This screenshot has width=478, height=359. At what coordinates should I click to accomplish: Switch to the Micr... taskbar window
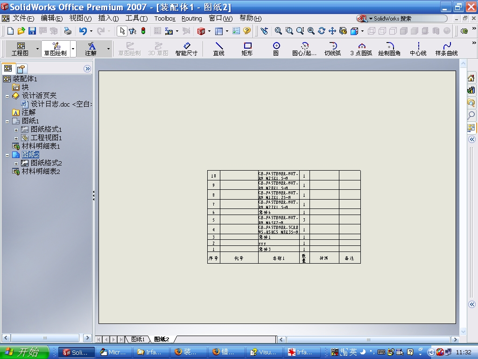pyautogui.click(x=113, y=352)
